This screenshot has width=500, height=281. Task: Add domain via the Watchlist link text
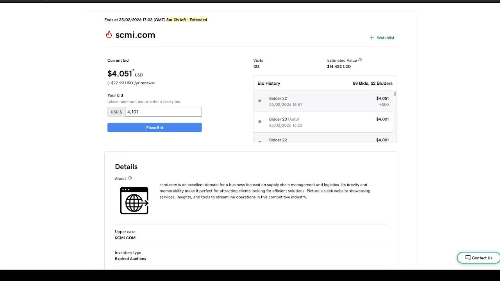click(386, 38)
